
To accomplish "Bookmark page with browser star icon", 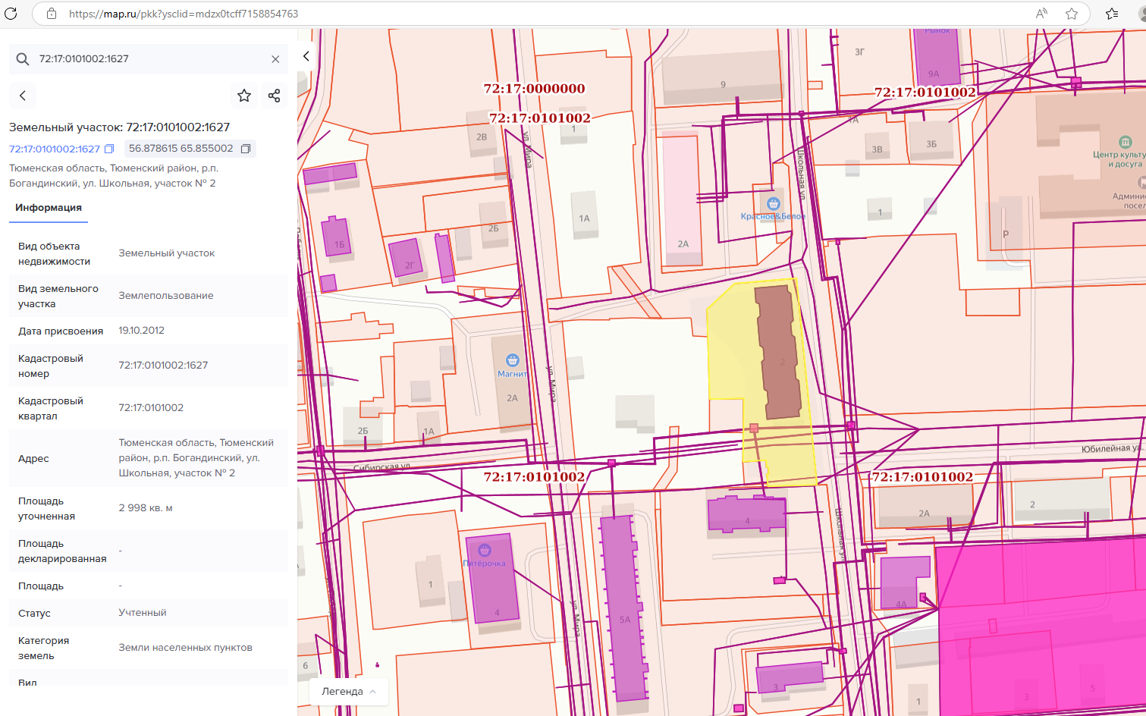I will 1072,14.
